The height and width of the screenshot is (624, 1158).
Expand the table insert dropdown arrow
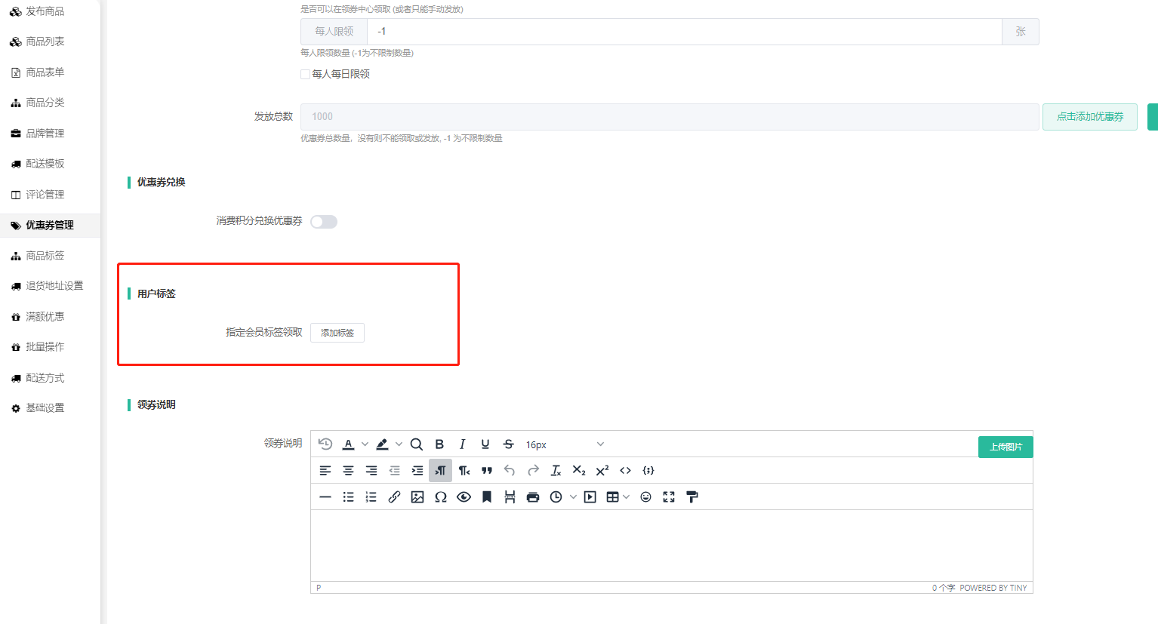pos(626,497)
